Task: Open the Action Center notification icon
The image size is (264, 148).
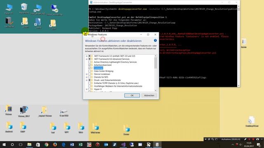Action: click(259, 144)
